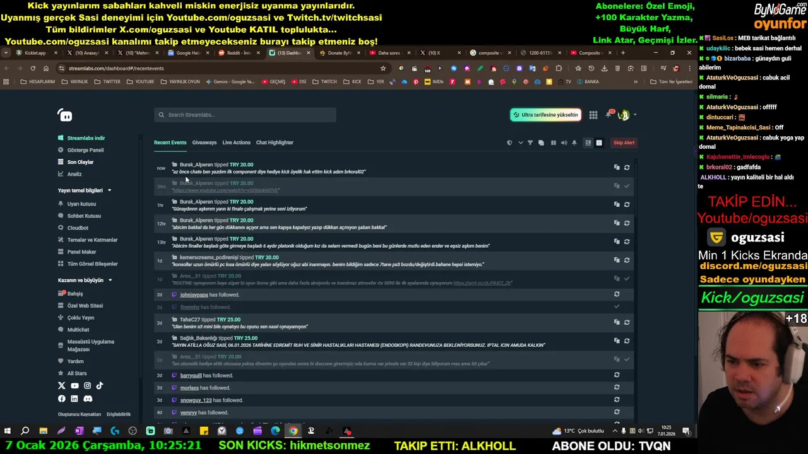Image resolution: width=808 pixels, height=454 pixels.
Task: Open Panel Maker in sidebar
Action: click(77, 252)
